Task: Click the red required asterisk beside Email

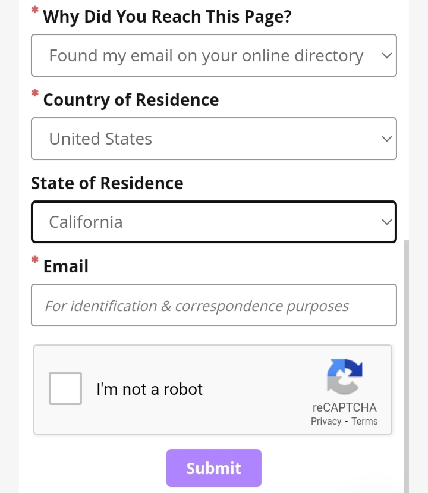Action: [35, 260]
